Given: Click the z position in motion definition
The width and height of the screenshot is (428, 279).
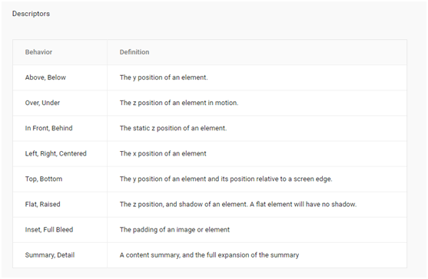Looking at the screenshot, I should [x=179, y=103].
